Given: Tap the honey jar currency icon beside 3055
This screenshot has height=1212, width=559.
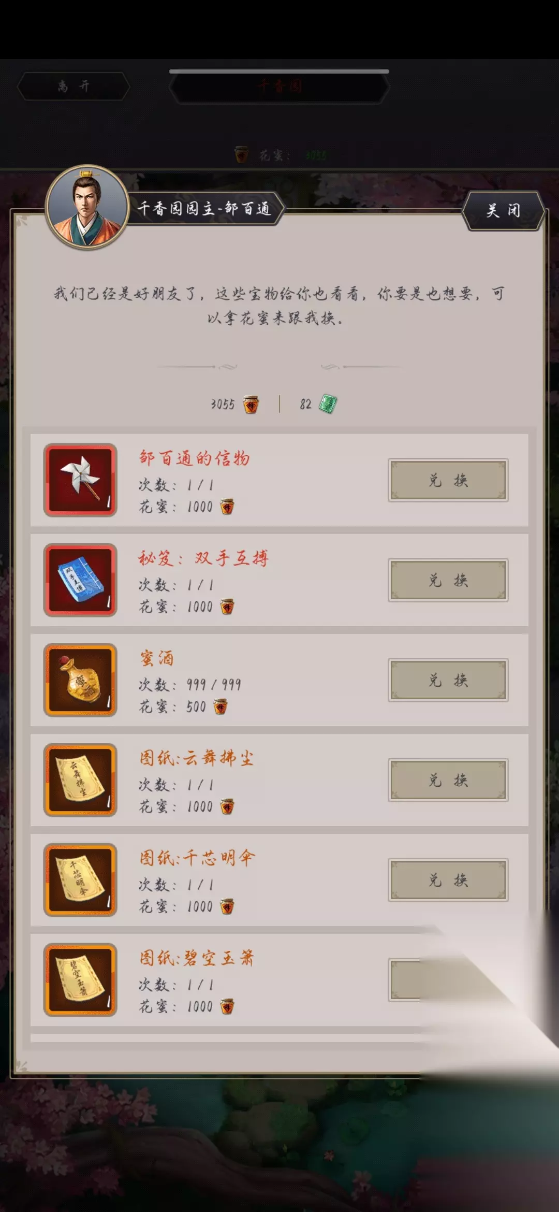Looking at the screenshot, I should (251, 405).
